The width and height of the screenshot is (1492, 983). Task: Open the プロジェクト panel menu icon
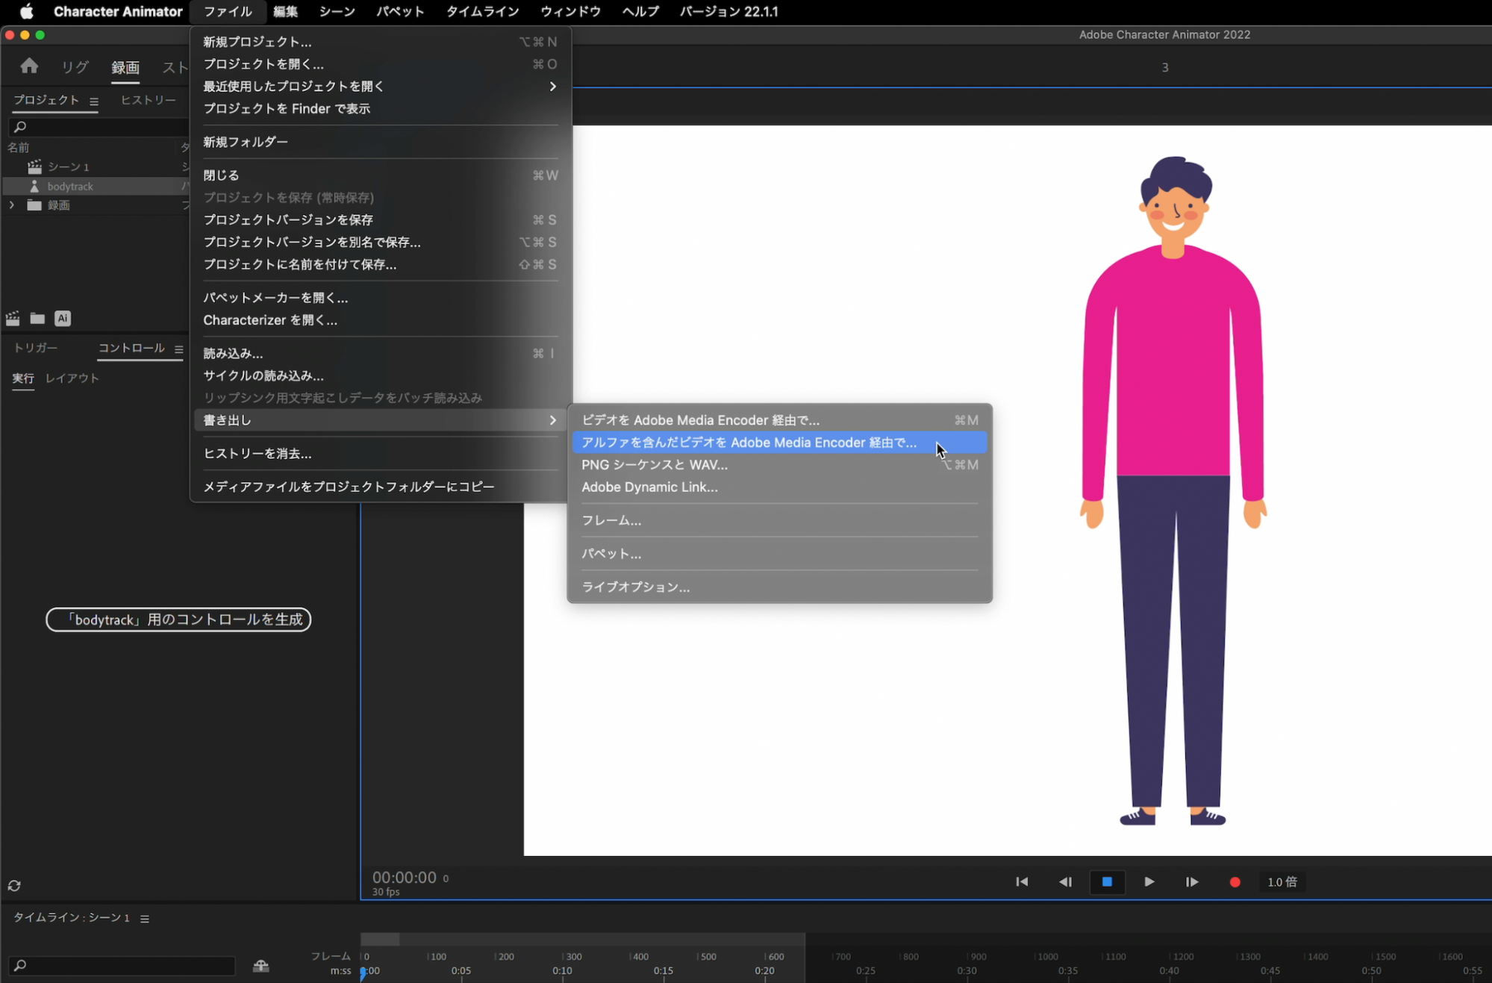94,101
